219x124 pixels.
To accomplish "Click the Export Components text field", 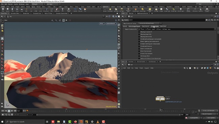I will pyautogui.click(x=176, y=29).
